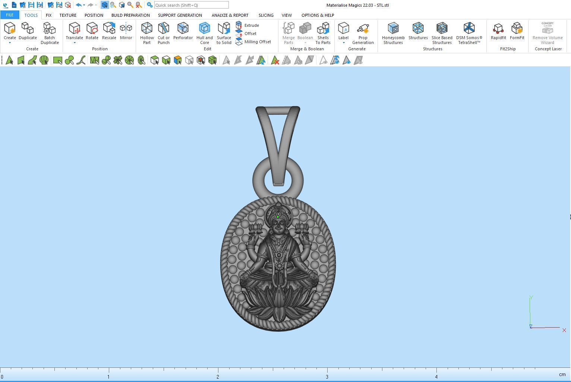The width and height of the screenshot is (571, 382).
Task: Open the undo history dropdown
Action: (x=84, y=5)
